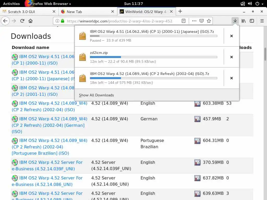Open the Warp 4.52 [German] ISO link
Viewport: 267px width, 200px height.
pyautogui.click(x=49, y=125)
